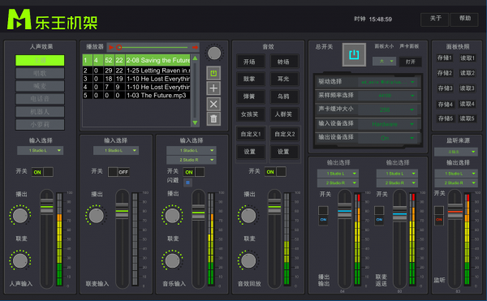Screen dimensions: 487x301
Task: Select playlist row 1-25 Letting Raven in
Action: pos(136,71)
